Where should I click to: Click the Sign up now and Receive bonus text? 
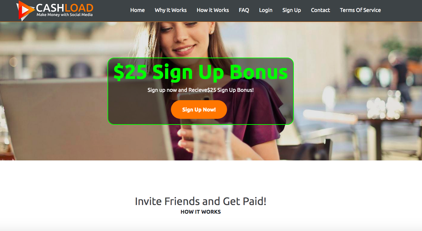point(201,90)
